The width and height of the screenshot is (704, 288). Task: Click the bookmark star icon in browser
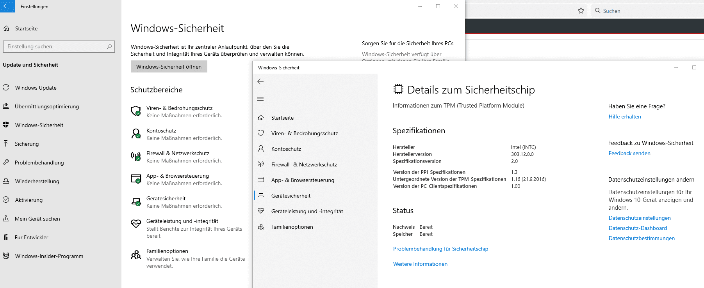point(581,11)
